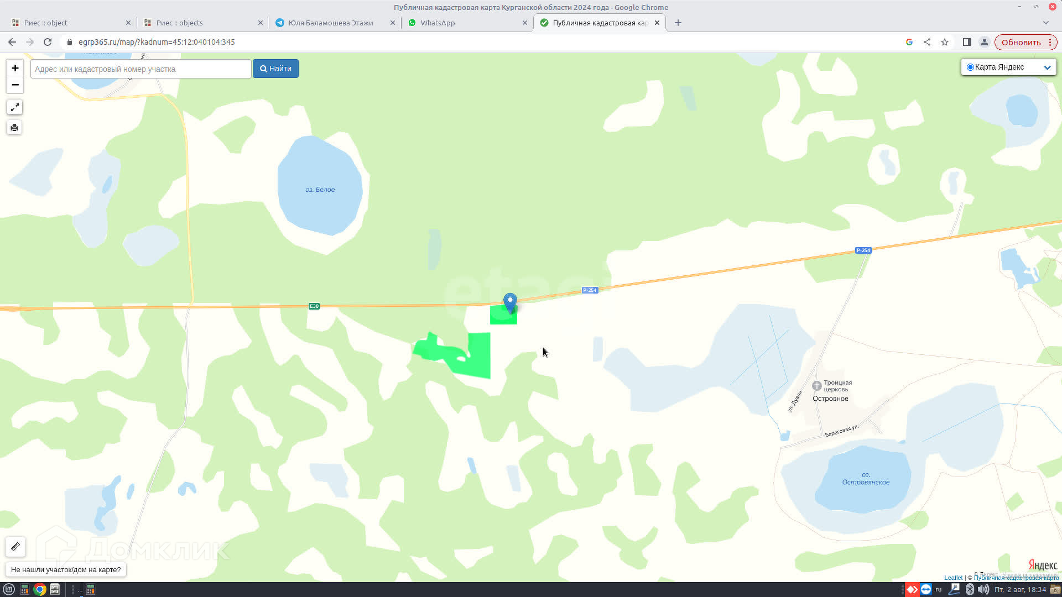
Task: Click 'Не нашли участок/дом на карте?' button
Action: tap(66, 569)
